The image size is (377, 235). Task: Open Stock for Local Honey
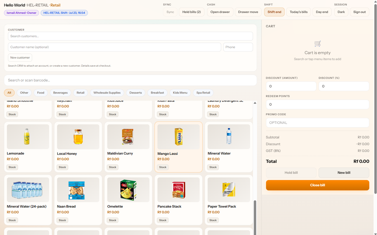pyautogui.click(x=62, y=167)
